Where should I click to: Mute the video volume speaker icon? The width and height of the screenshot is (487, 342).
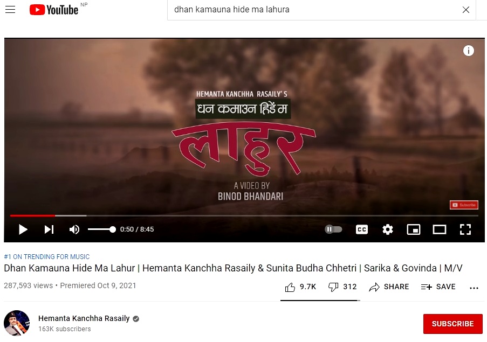coord(74,229)
